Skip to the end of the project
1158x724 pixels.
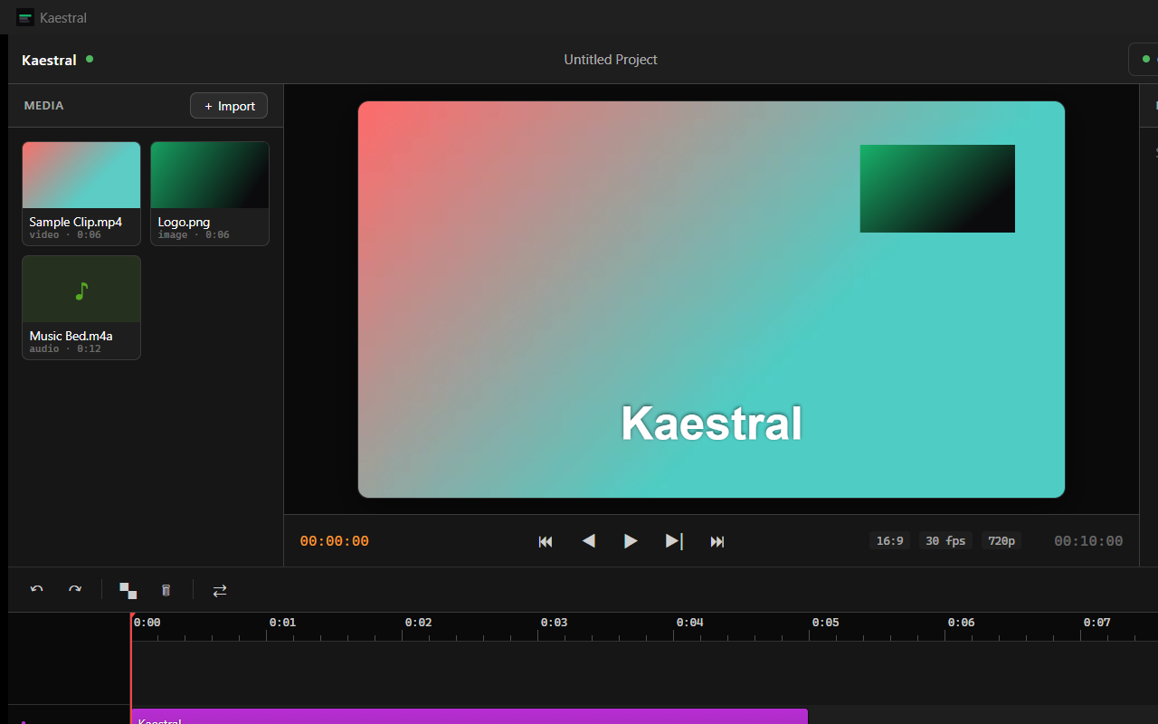717,541
